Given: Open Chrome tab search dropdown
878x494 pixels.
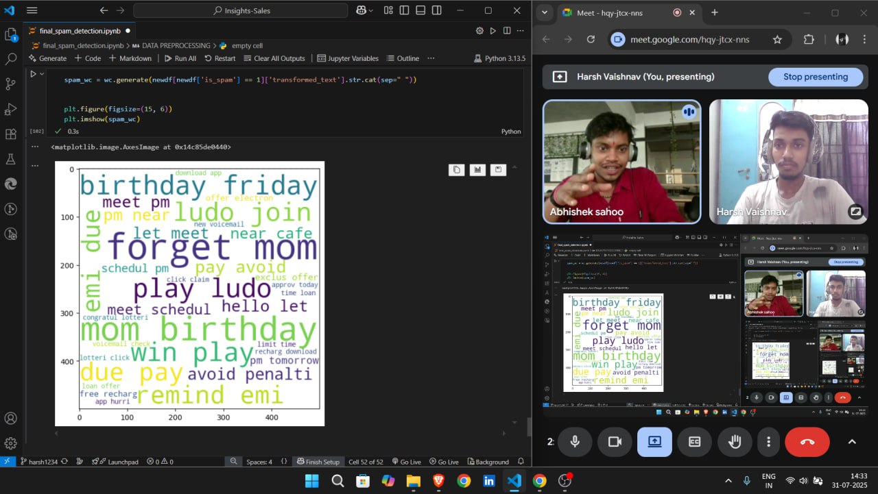Looking at the screenshot, I should tap(545, 12).
